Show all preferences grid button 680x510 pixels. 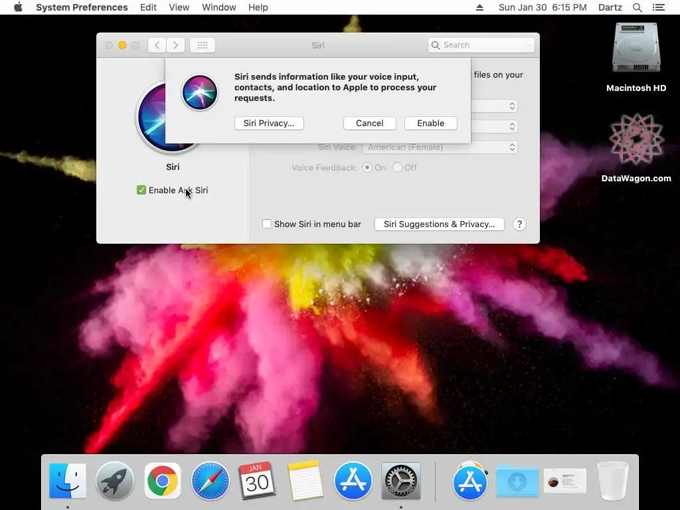click(x=203, y=45)
